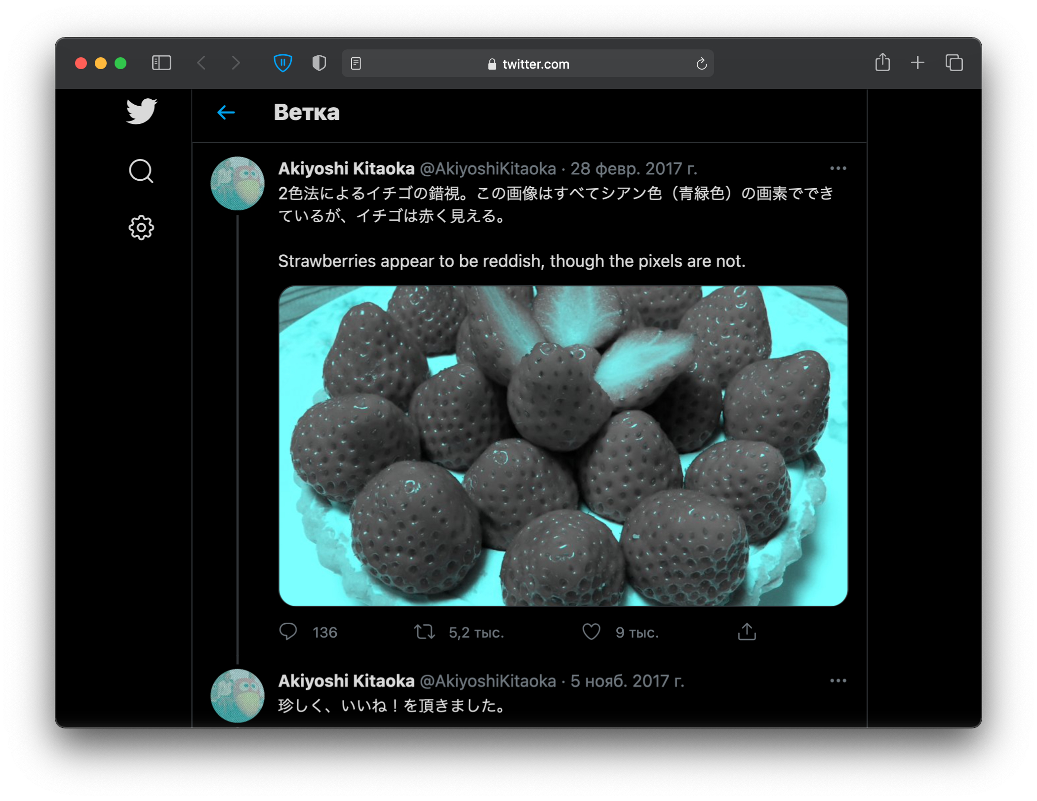Open profile avatar on second tweet
Image resolution: width=1037 pixels, height=801 pixels.
(238, 695)
